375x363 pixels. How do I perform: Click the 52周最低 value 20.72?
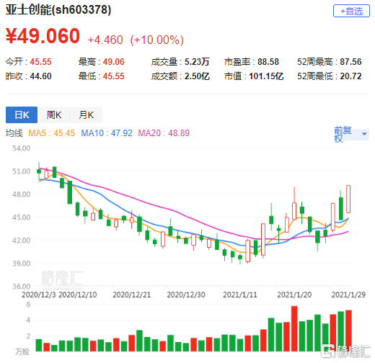coord(350,76)
